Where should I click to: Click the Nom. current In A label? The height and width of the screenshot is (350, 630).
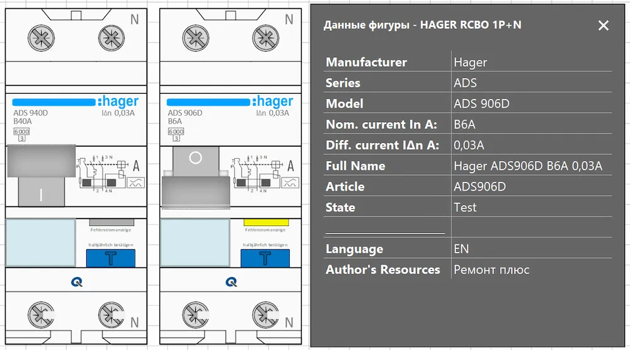click(x=381, y=125)
